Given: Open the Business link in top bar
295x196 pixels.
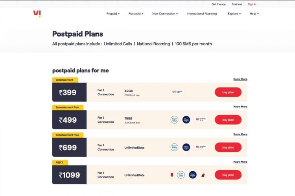Looking at the screenshot, I should [237, 4].
